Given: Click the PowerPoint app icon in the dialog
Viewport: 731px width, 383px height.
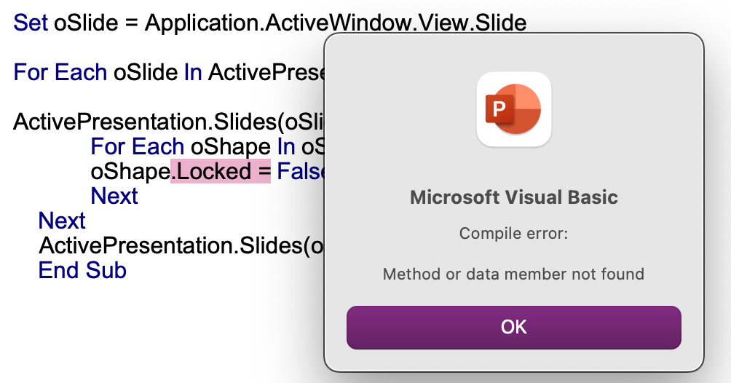Looking at the screenshot, I should pyautogui.click(x=514, y=110).
